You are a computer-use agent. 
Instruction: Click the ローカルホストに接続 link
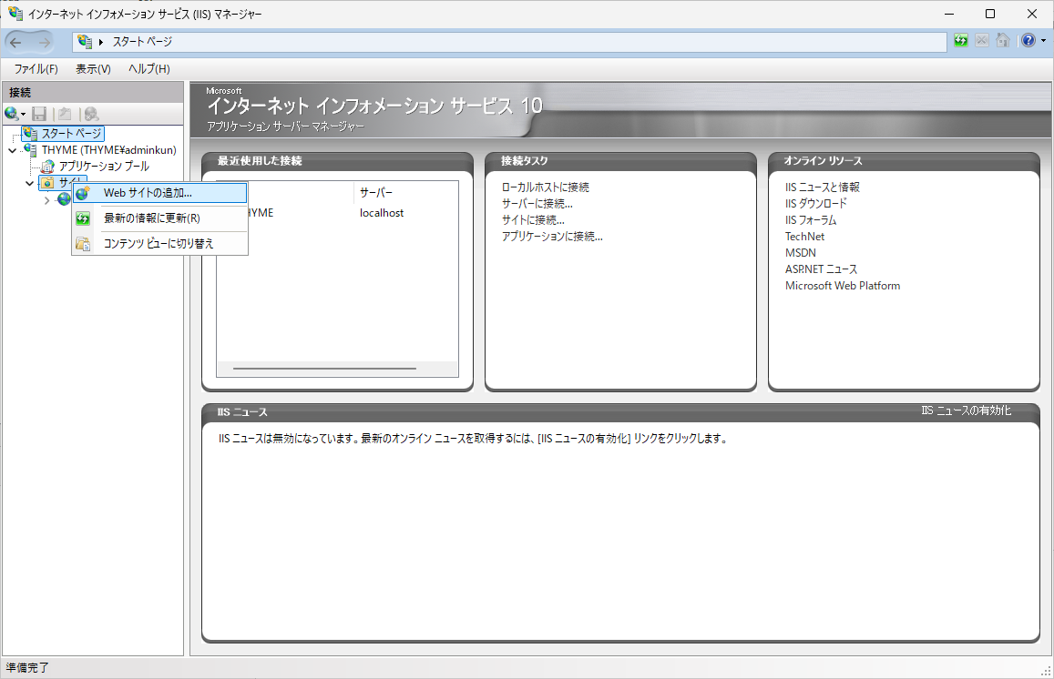pos(545,187)
